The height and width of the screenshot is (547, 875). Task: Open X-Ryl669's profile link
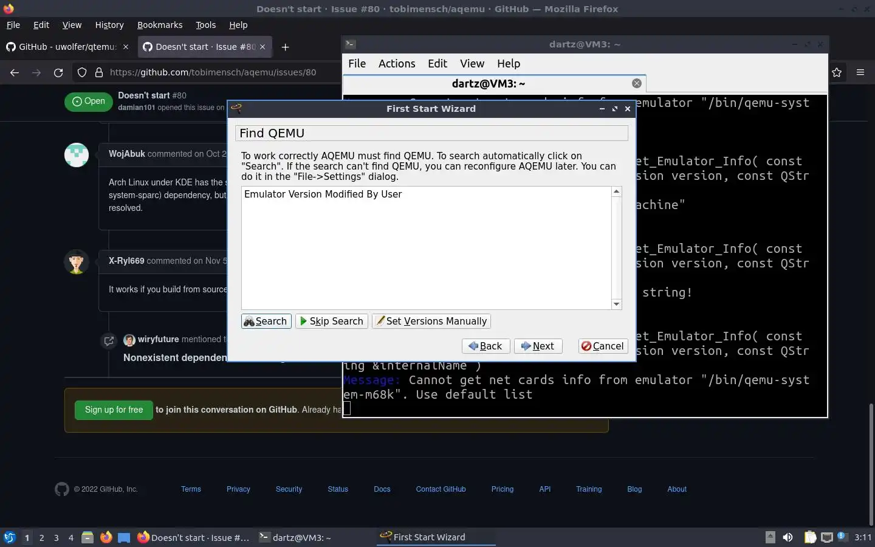[x=126, y=261]
